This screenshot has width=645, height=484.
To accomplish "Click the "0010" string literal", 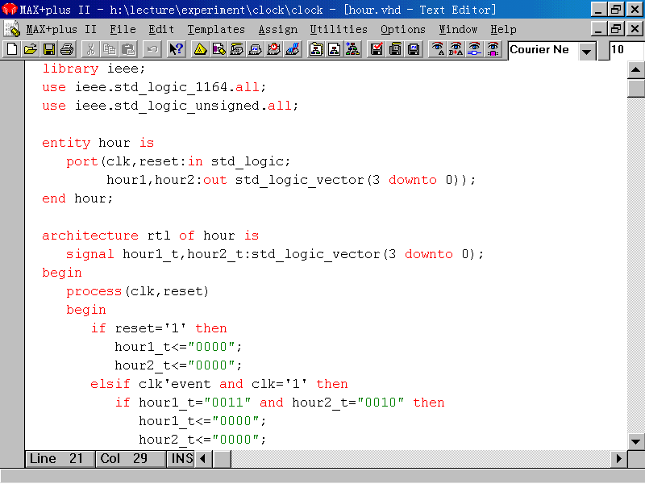I will click(x=381, y=403).
